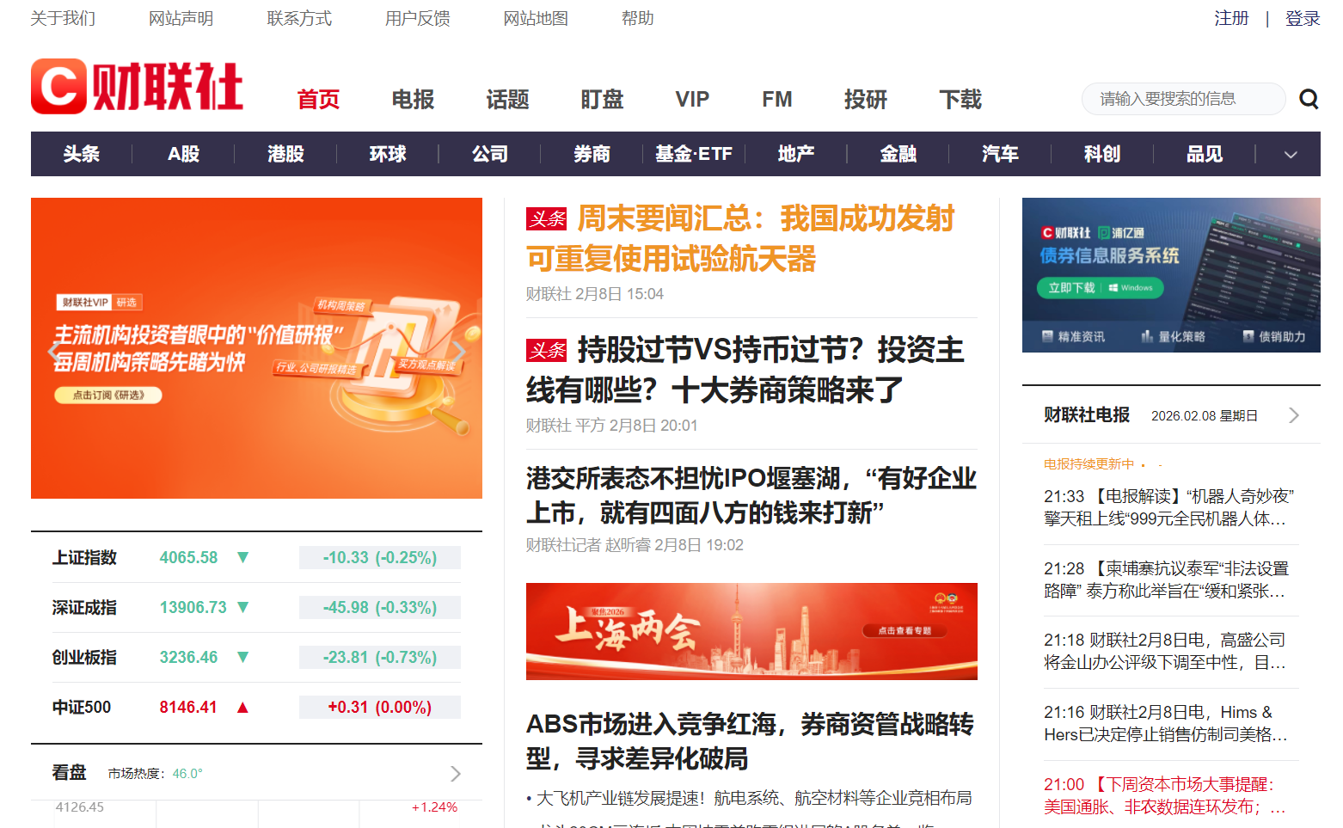Click the 精准资讯 icon on banner

[x=1047, y=336]
